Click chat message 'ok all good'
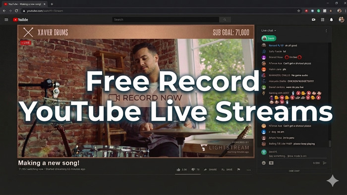The height and width of the screenshot is (195, 347). (x=291, y=46)
